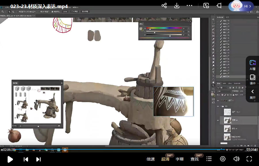This screenshot has height=166, width=259.
Task: Expand the side panel with 展开
Action: 252,94
